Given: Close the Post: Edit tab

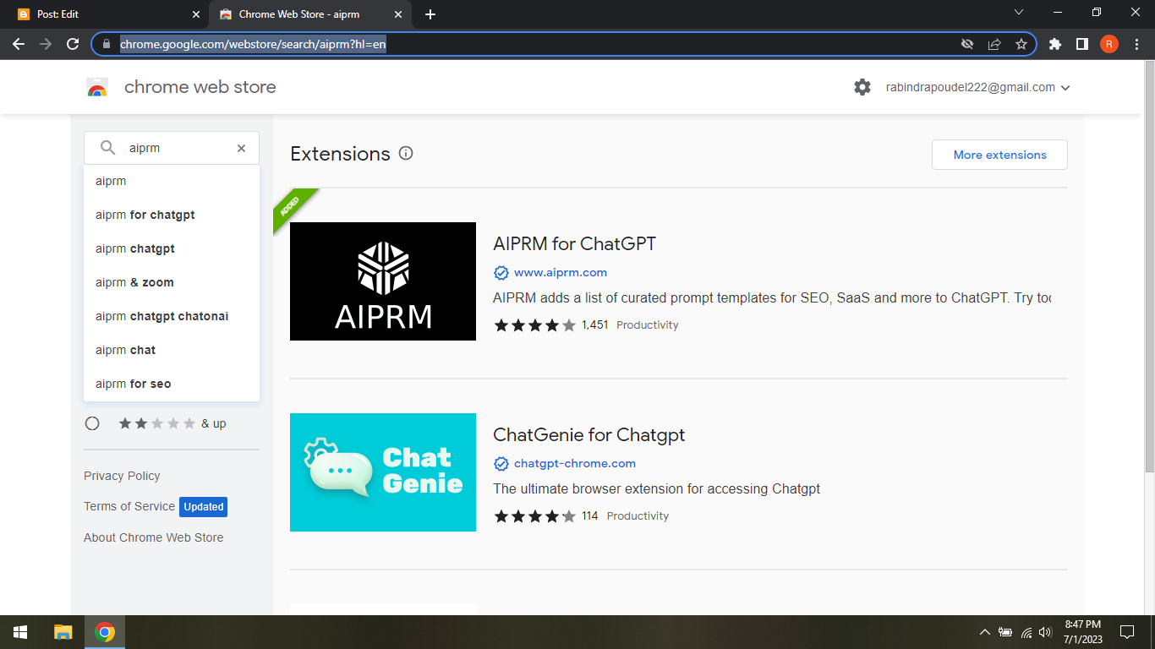Looking at the screenshot, I should [195, 14].
